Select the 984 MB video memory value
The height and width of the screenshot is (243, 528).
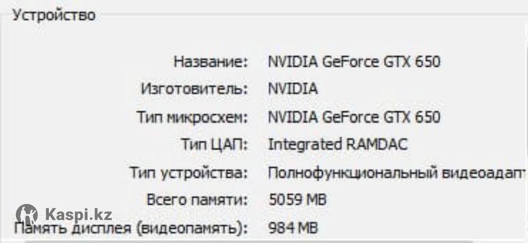click(293, 228)
